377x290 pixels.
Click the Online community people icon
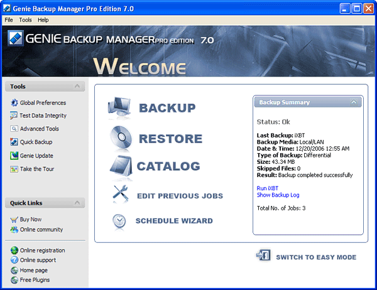coord(14,230)
